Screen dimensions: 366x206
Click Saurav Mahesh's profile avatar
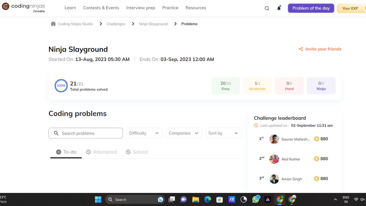[x=274, y=139]
